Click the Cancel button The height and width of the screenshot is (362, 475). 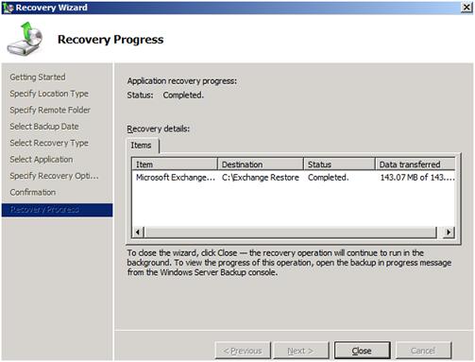coord(423,351)
